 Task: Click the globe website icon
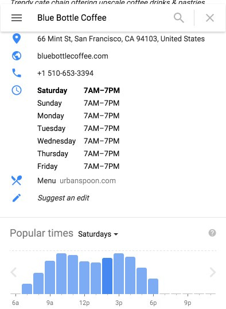(17, 56)
